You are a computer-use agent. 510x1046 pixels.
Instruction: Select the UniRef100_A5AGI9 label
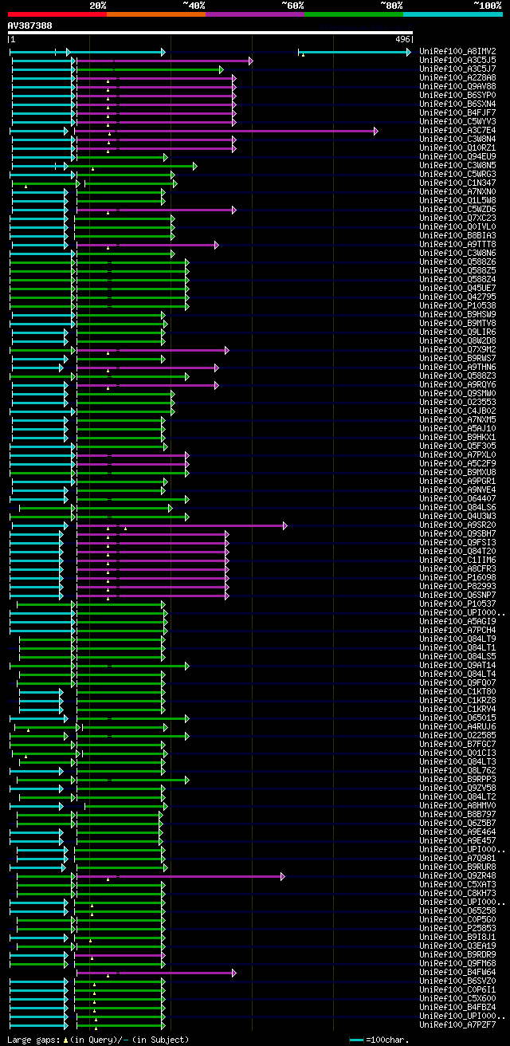click(x=459, y=621)
